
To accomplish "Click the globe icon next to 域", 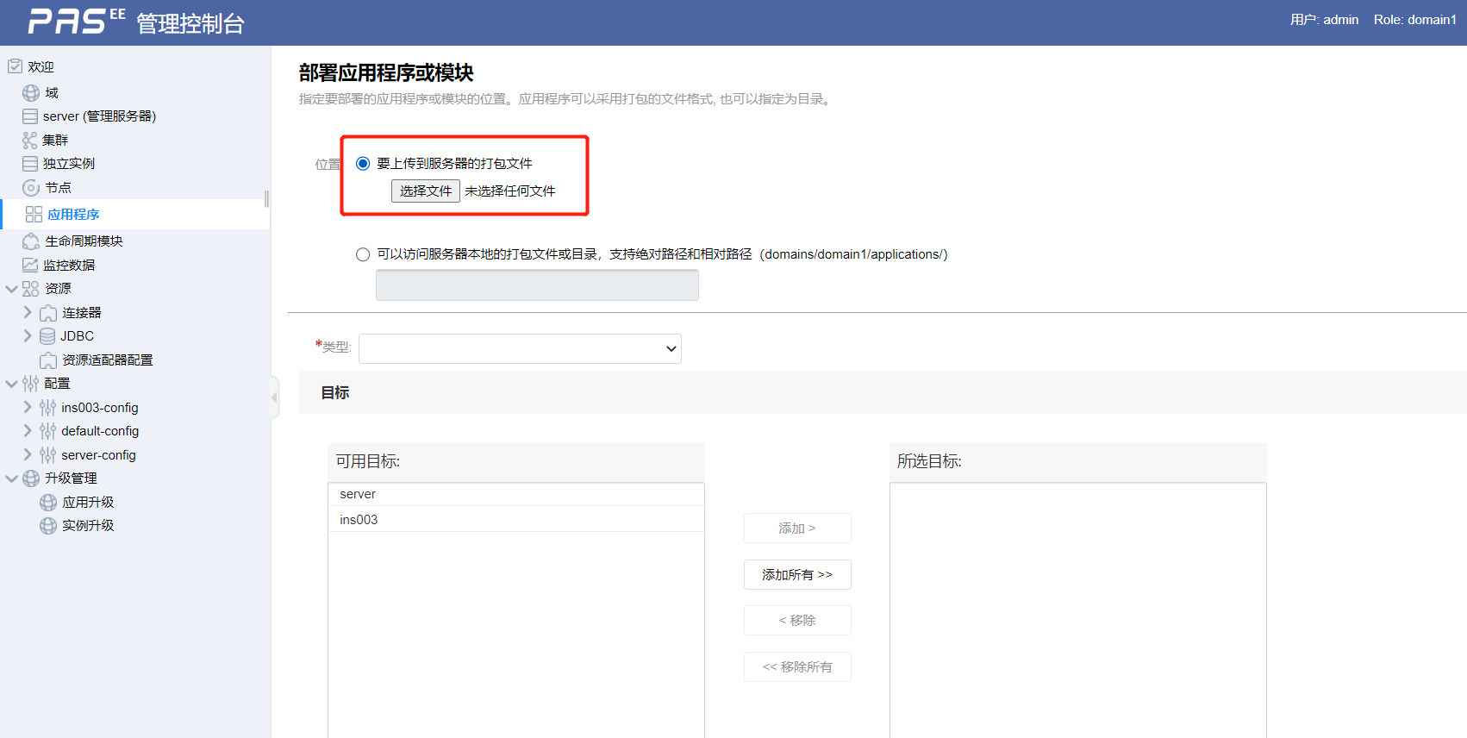I will [31, 93].
